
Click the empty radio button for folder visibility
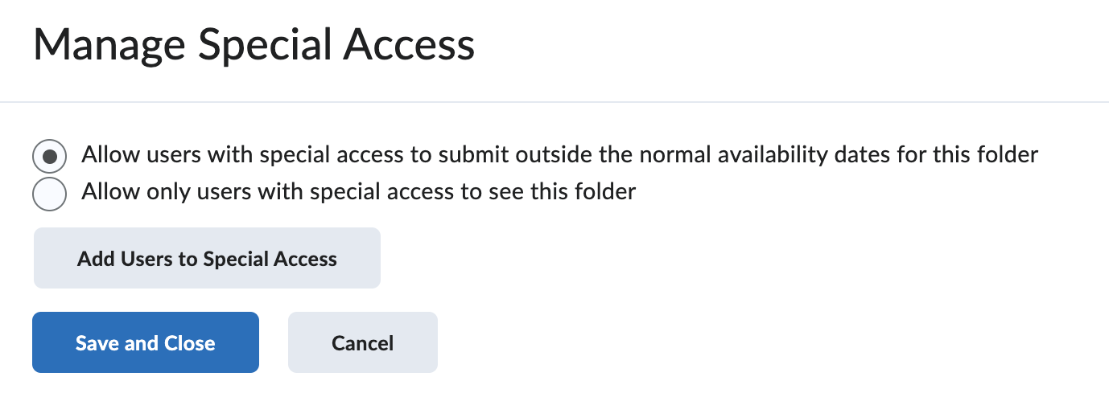(x=50, y=194)
